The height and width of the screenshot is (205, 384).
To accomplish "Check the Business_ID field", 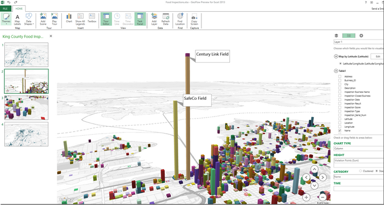I will click(x=340, y=80).
